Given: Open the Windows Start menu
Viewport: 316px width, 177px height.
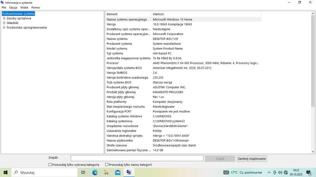Looking at the screenshot, I should 5,172.
